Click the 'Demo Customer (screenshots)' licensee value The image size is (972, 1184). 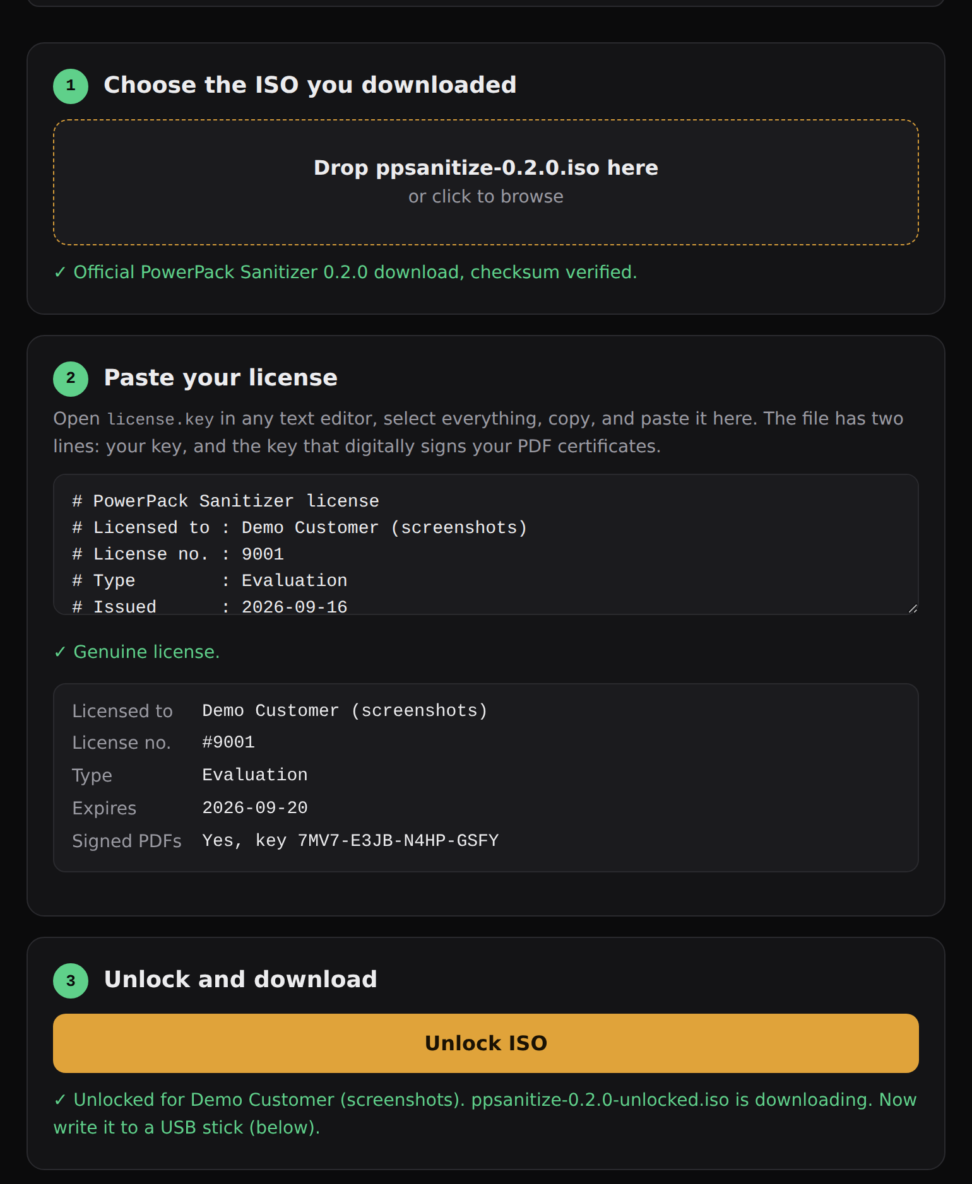345,710
